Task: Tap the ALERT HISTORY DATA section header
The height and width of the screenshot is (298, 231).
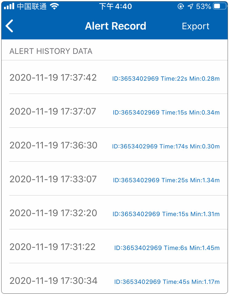Action: click(51, 51)
